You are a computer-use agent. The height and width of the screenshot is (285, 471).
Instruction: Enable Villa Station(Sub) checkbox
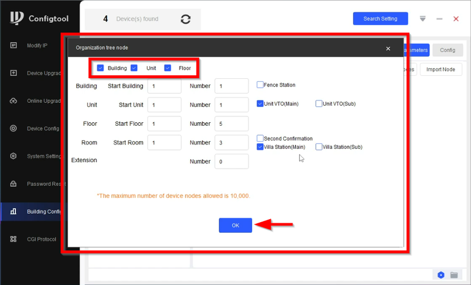coord(319,147)
